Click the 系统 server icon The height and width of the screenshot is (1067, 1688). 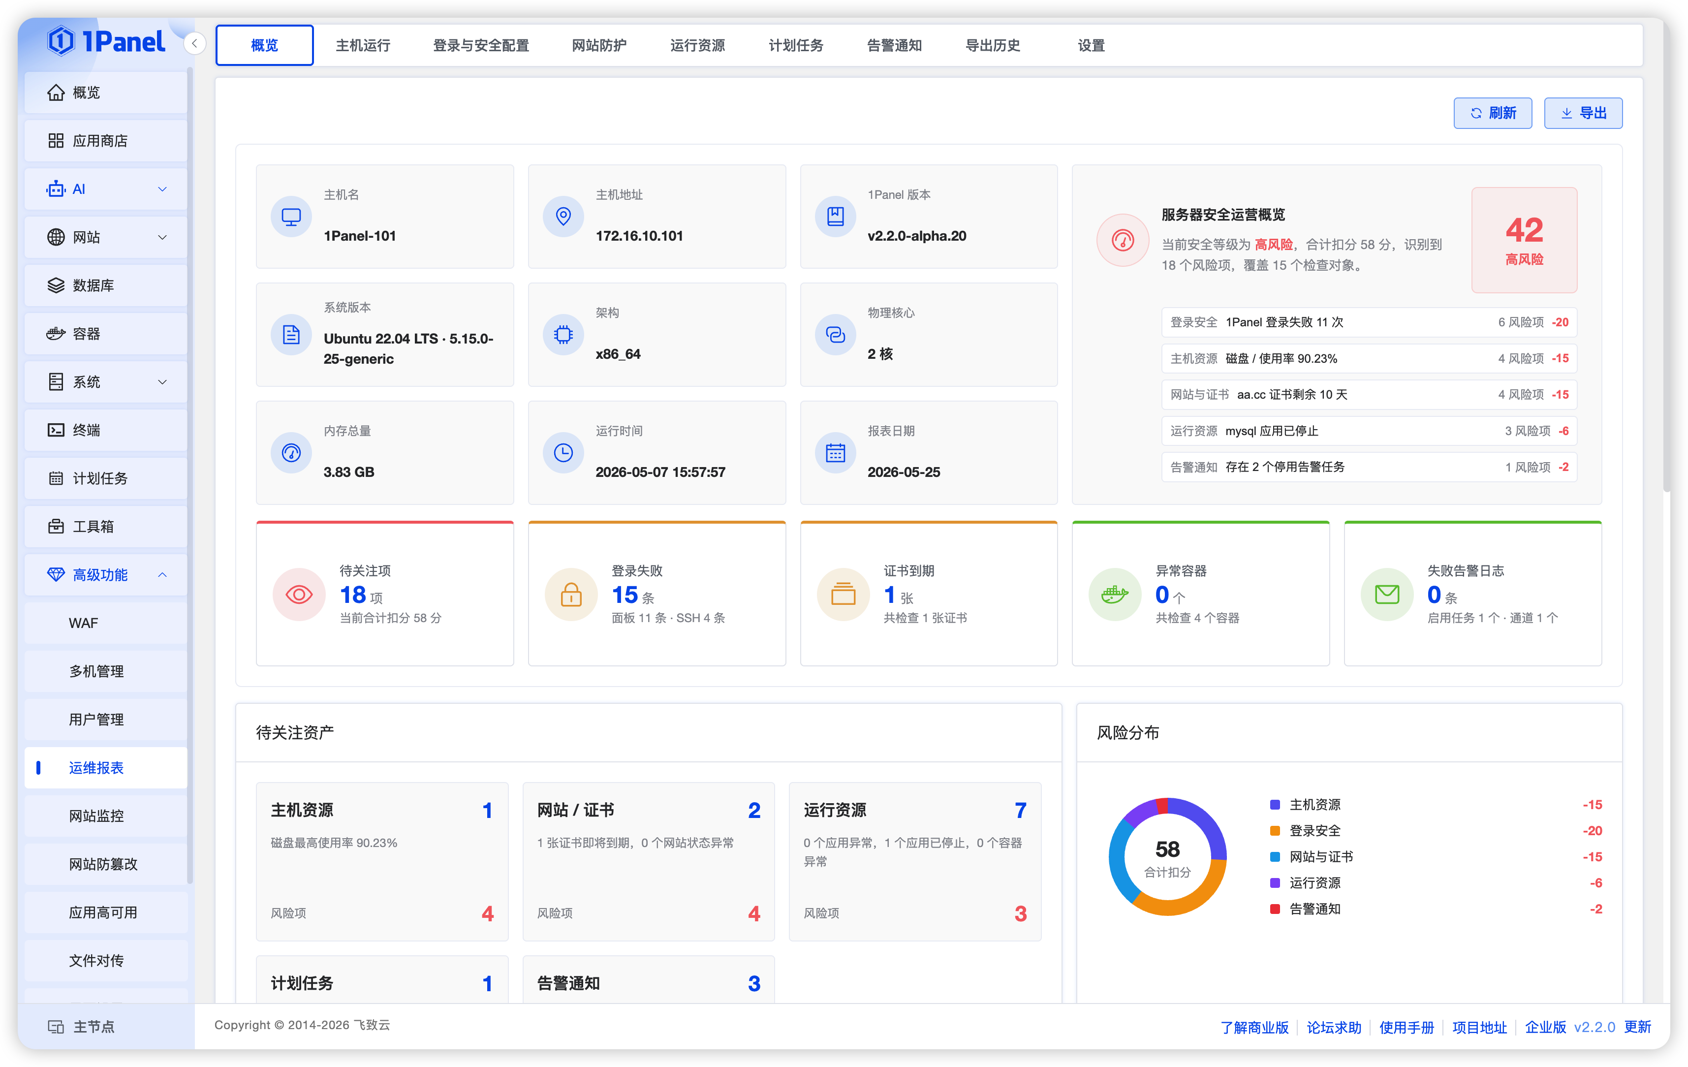(56, 381)
